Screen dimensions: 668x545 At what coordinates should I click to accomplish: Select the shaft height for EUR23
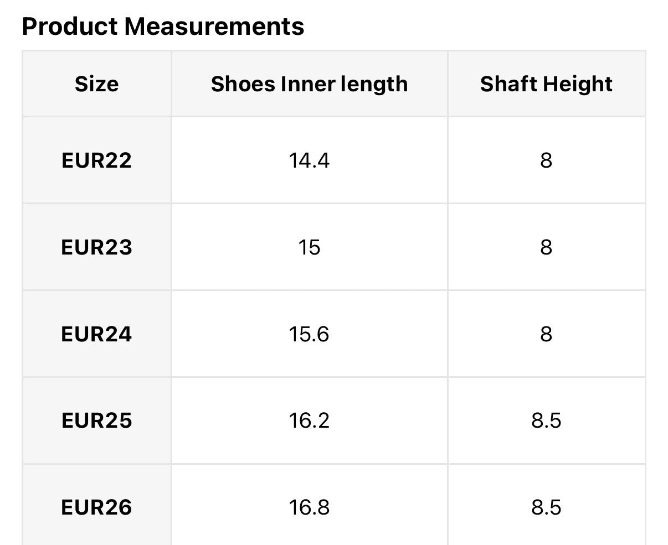pyautogui.click(x=546, y=247)
